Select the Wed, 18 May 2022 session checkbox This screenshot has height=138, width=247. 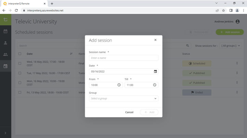(x=20, y=63)
